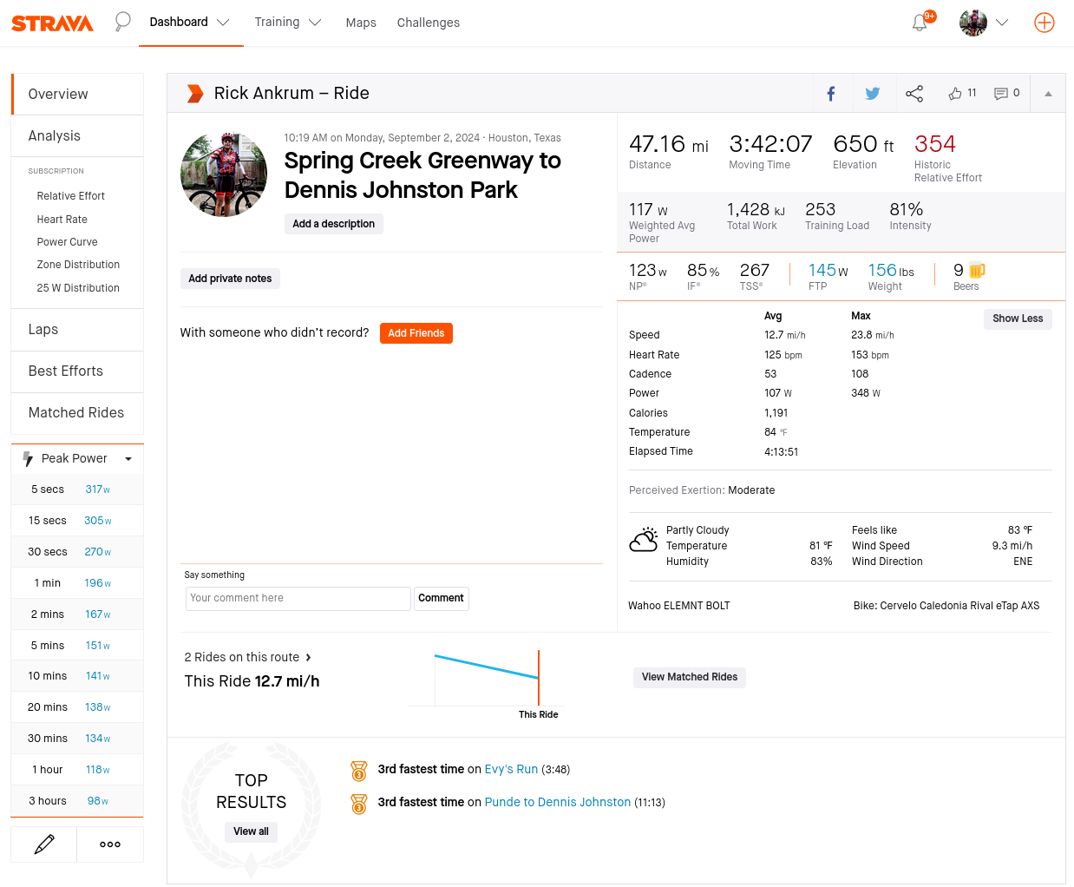Open the Peak Power dropdown
1074x887 pixels.
128,459
